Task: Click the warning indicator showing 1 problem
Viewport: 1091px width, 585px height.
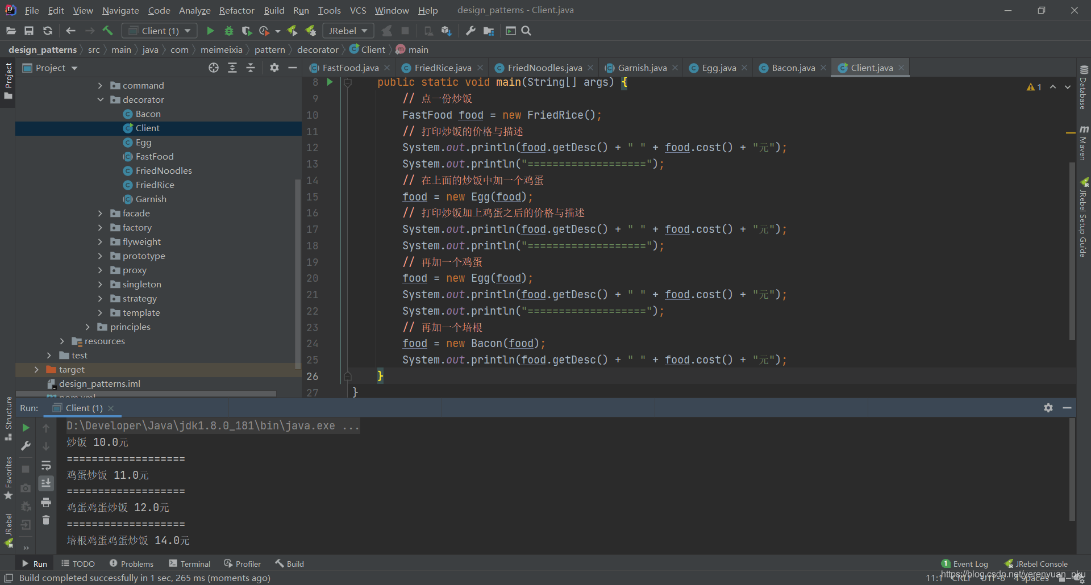Action: (x=1034, y=87)
